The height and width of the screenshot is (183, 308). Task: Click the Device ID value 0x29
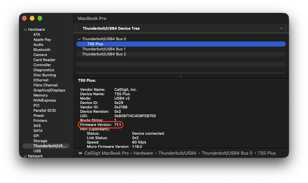[119, 103]
